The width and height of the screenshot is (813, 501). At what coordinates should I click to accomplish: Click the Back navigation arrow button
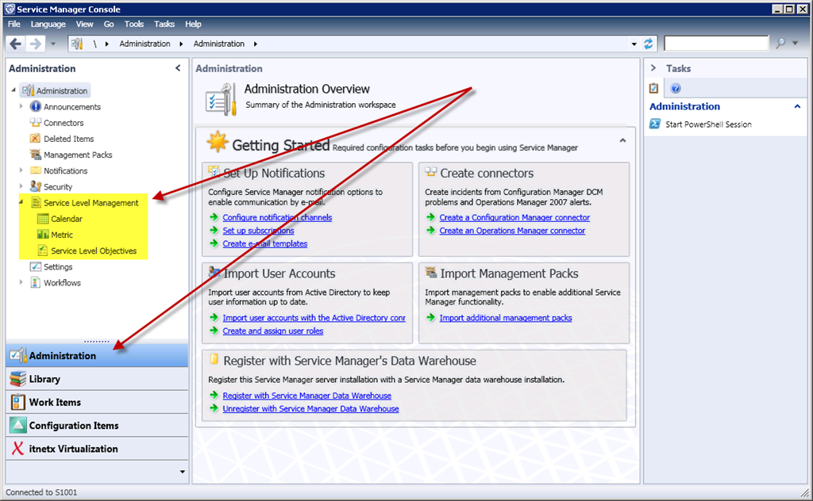click(16, 44)
